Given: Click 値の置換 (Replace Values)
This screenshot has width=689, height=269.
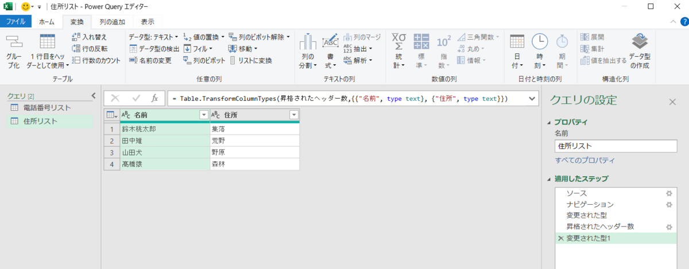Looking at the screenshot, I should coord(204,37).
